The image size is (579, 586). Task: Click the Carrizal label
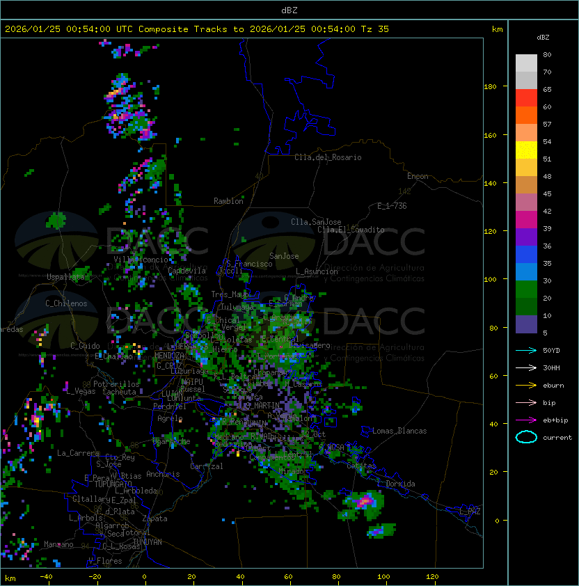pos(207,466)
